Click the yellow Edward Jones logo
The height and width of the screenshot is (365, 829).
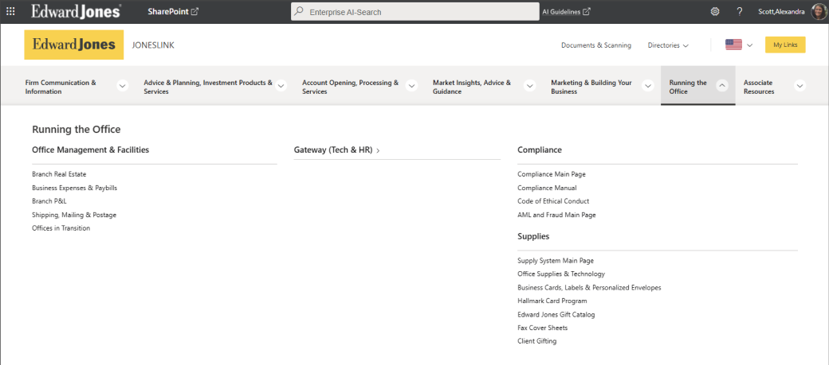tap(74, 45)
